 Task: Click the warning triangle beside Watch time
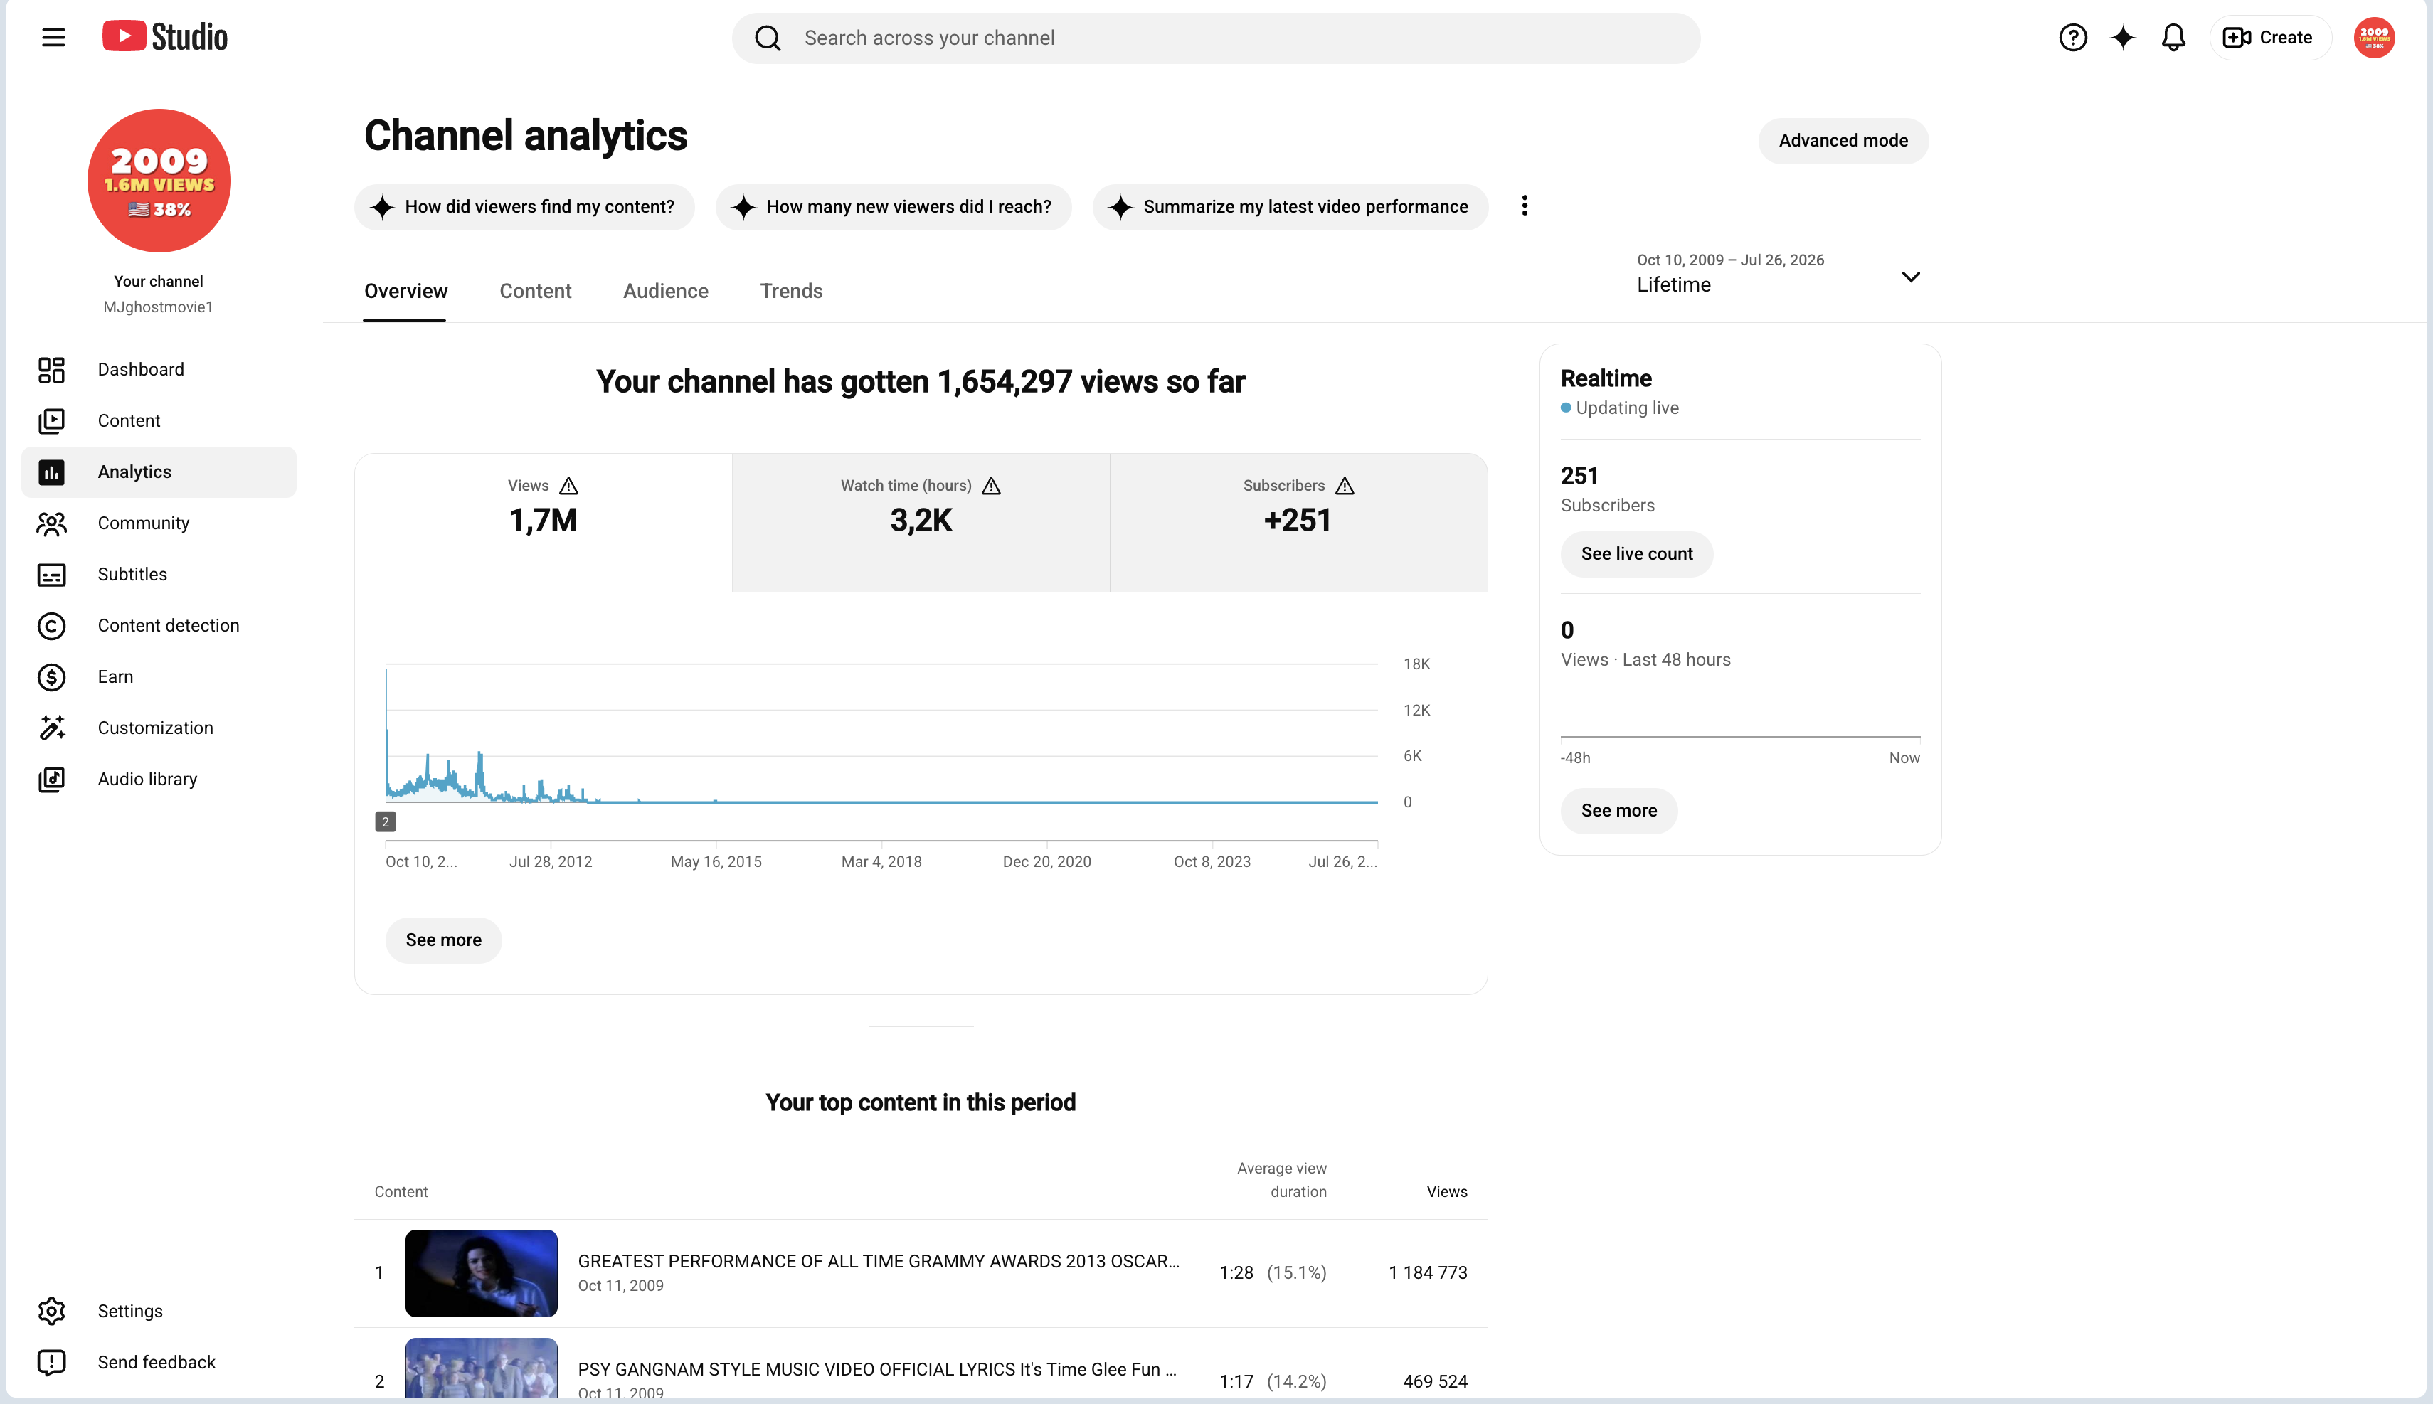point(991,485)
